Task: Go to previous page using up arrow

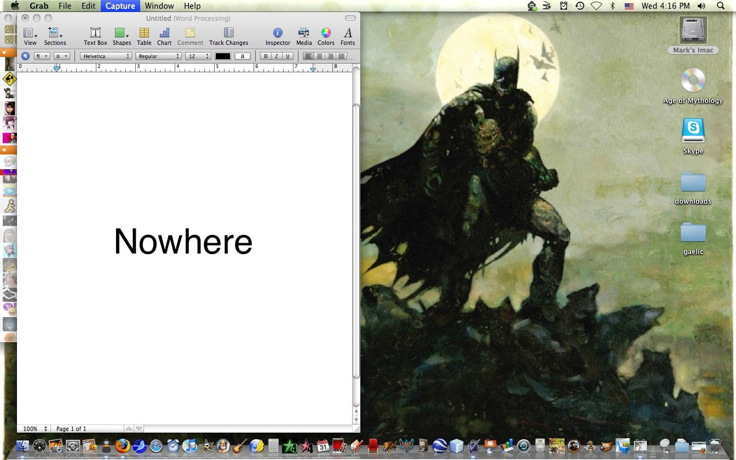Action: point(129,429)
